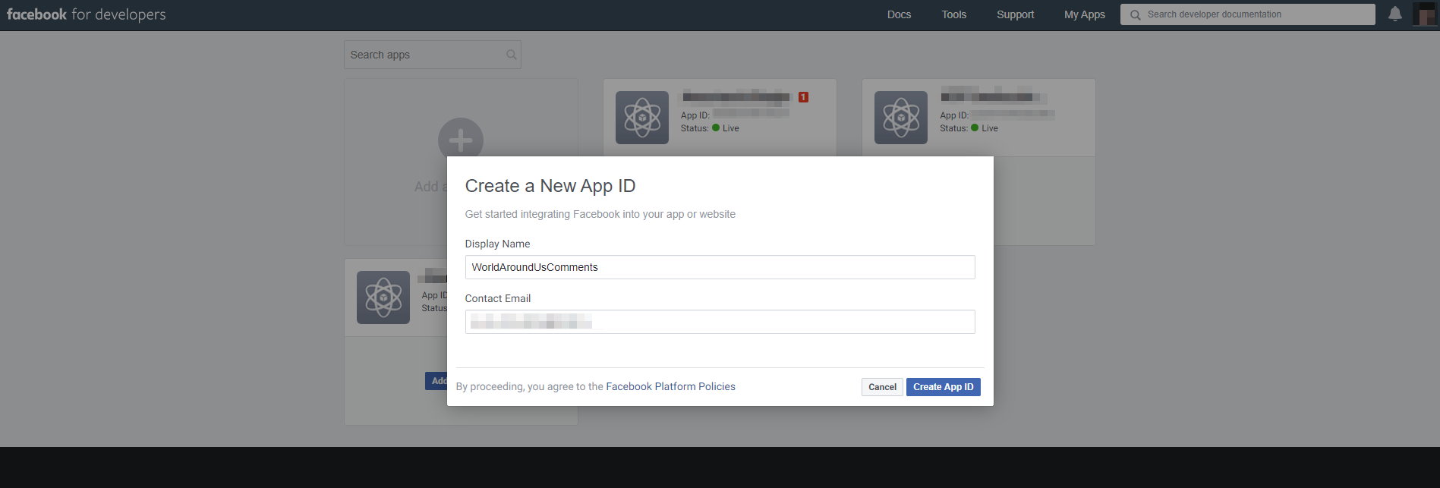Open the Support menu
Screen dimensions: 1440x488
pos(1016,14)
